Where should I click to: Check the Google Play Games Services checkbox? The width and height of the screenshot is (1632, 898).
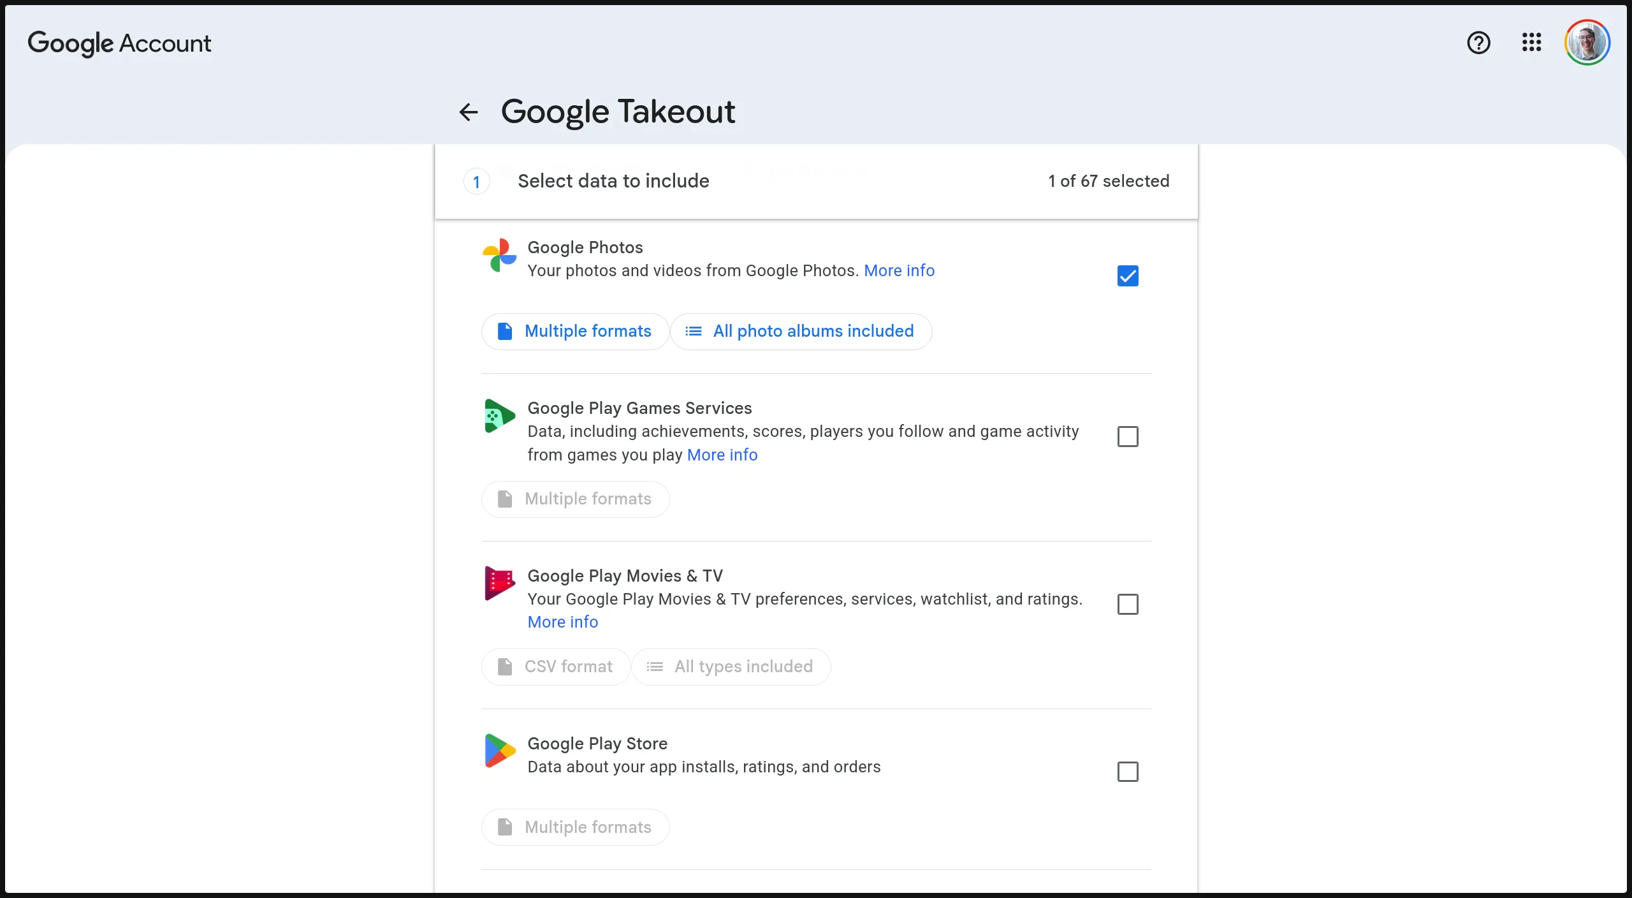1128,437
